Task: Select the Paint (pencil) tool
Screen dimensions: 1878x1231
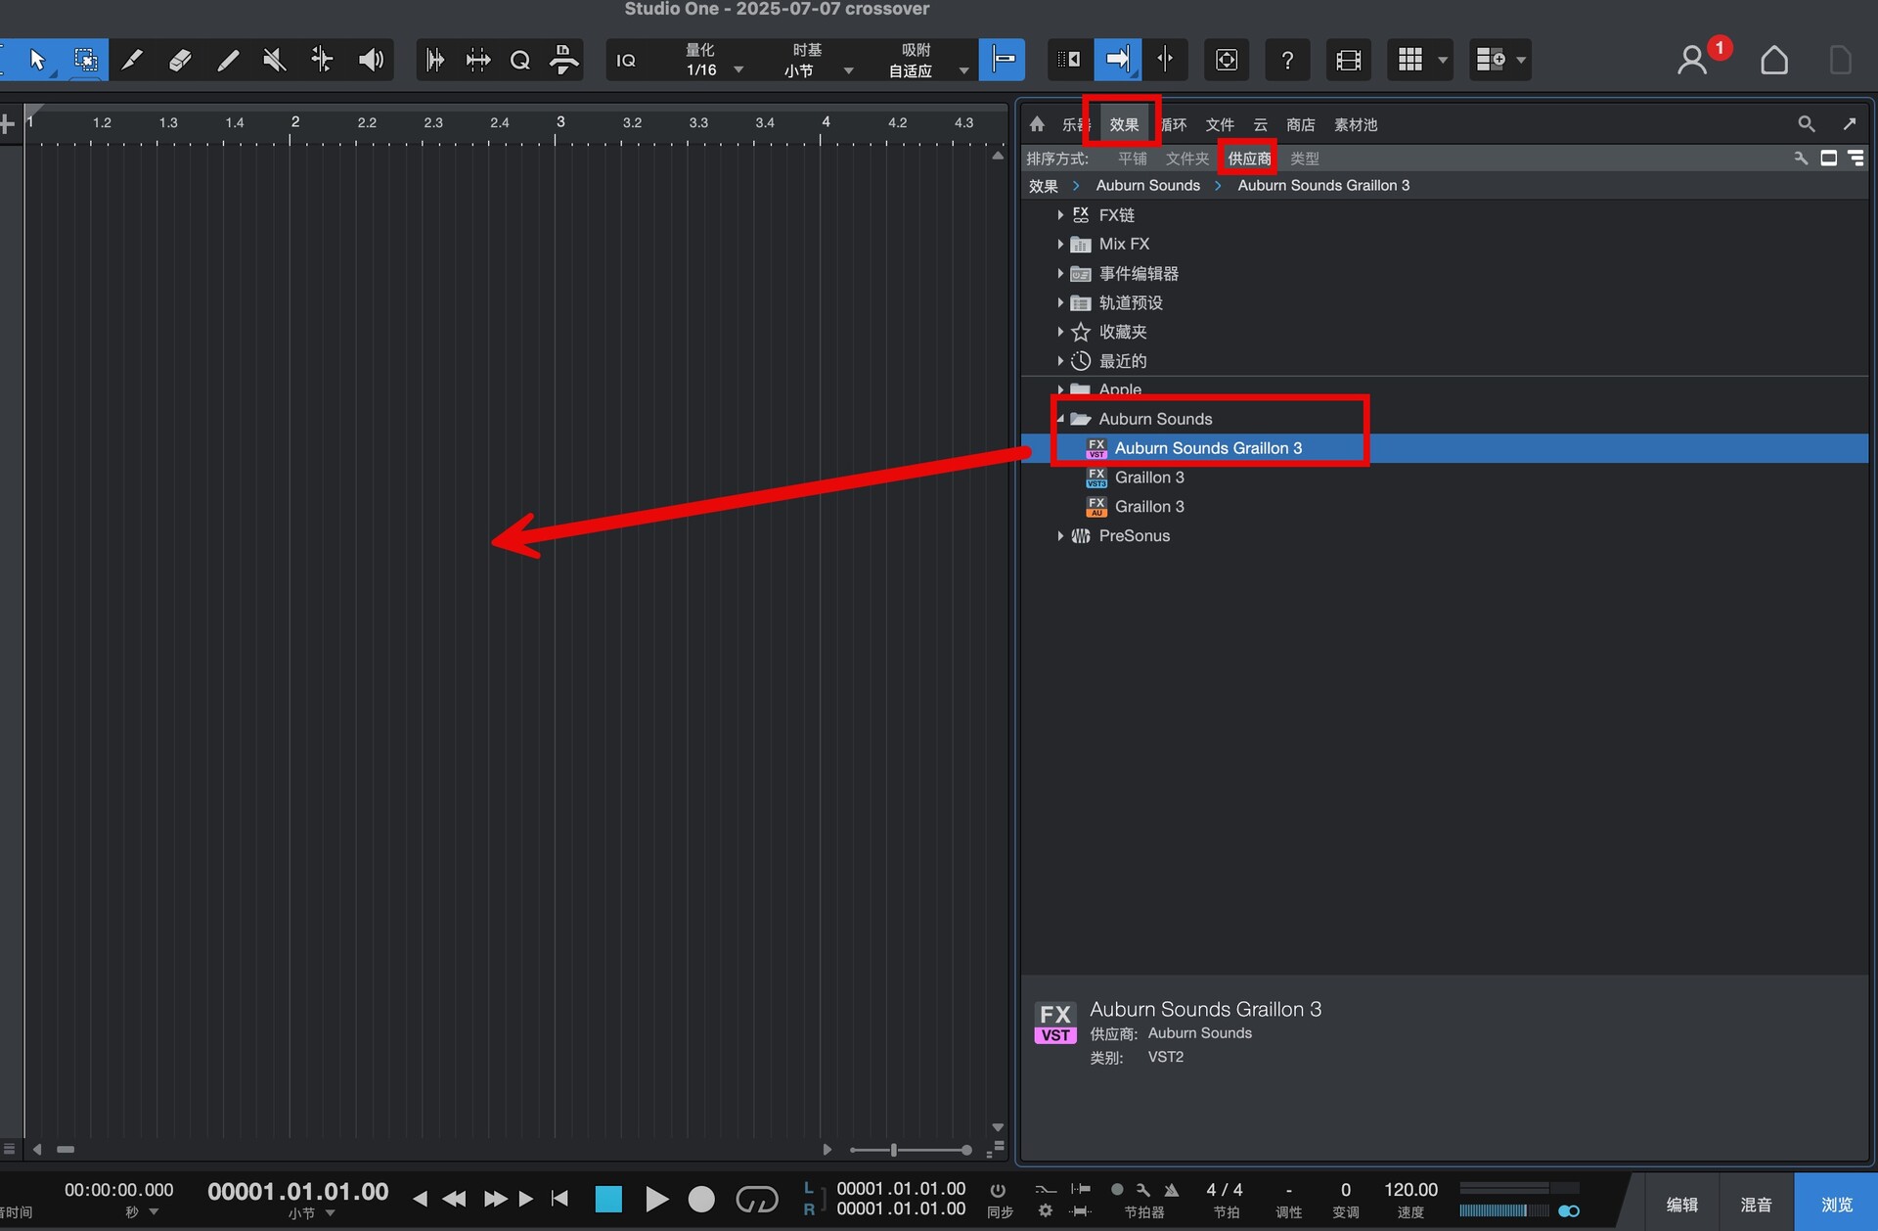Action: tap(228, 60)
